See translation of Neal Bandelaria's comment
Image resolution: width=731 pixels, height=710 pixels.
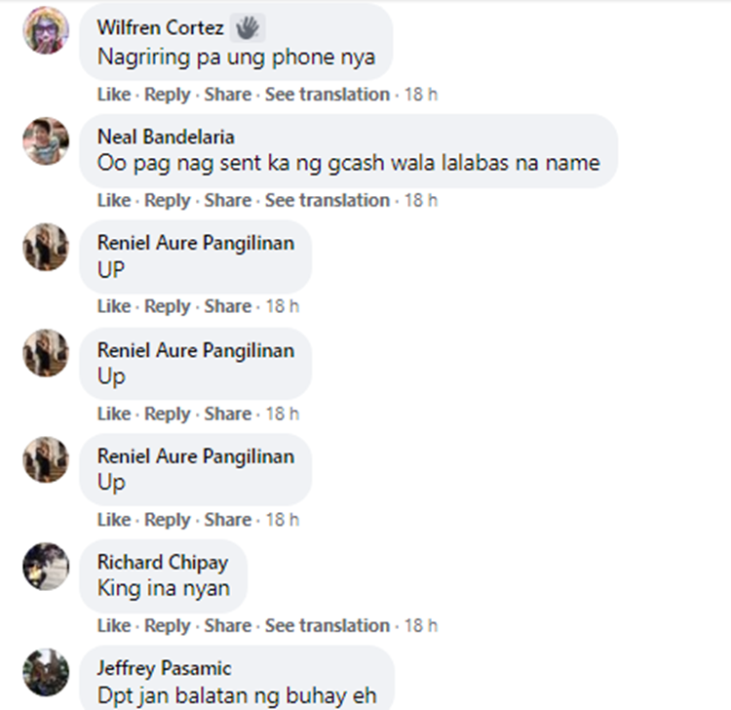click(327, 200)
